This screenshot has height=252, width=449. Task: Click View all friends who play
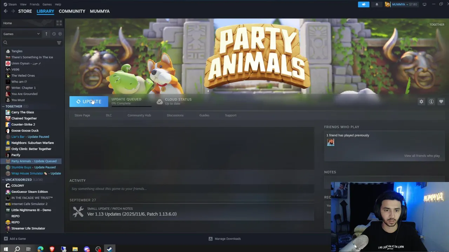tap(422, 156)
